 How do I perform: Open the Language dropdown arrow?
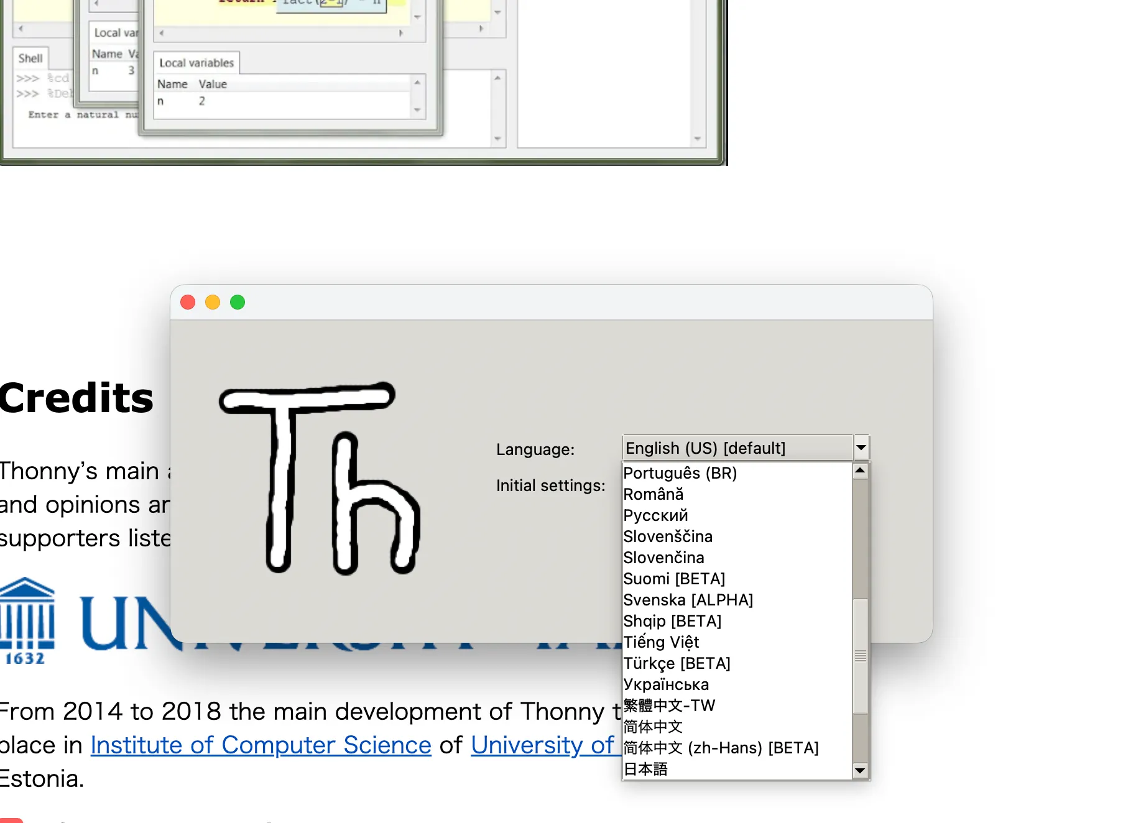coord(861,448)
